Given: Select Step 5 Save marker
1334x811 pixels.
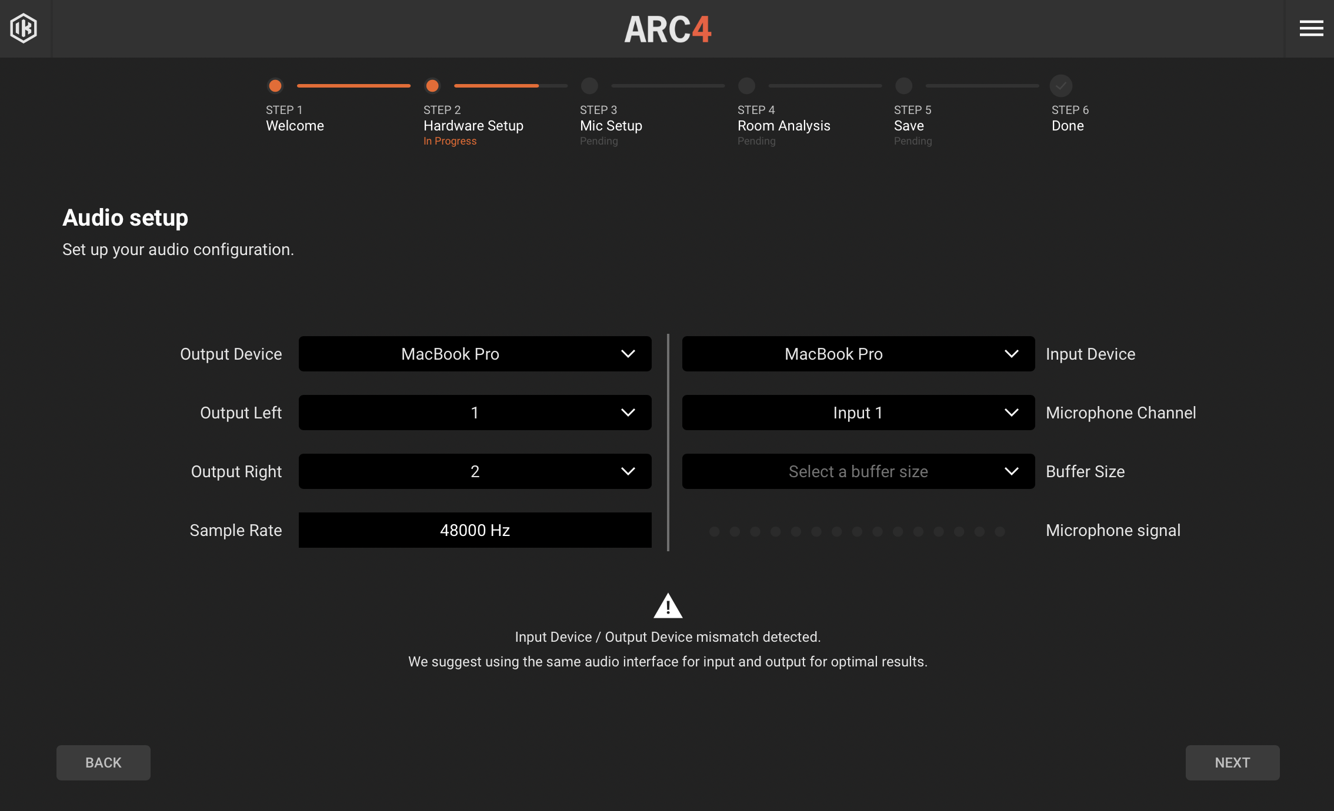Looking at the screenshot, I should pos(903,86).
